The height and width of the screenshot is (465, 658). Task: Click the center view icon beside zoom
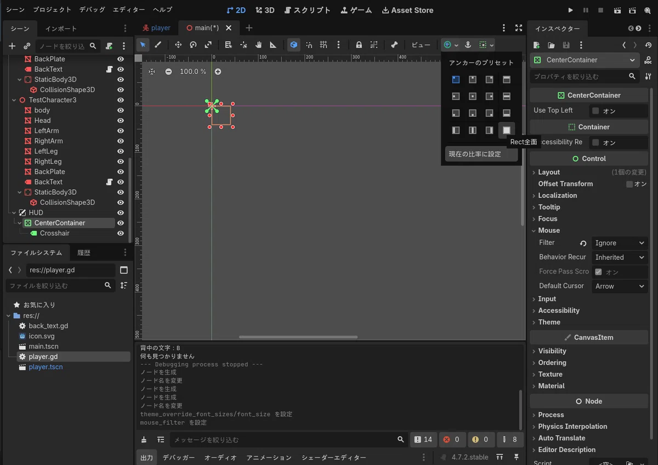point(152,71)
